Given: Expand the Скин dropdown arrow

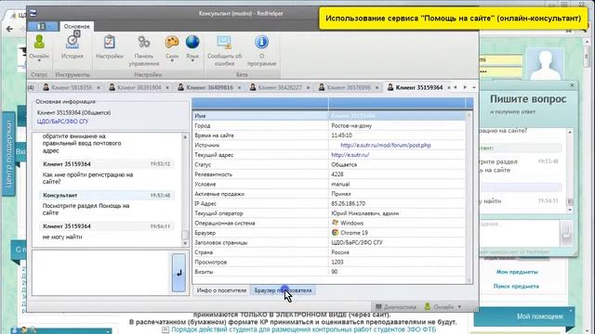Looking at the screenshot, I should (172, 61).
